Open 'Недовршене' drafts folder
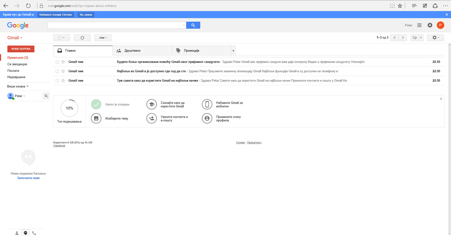451x236 pixels. 16,77
